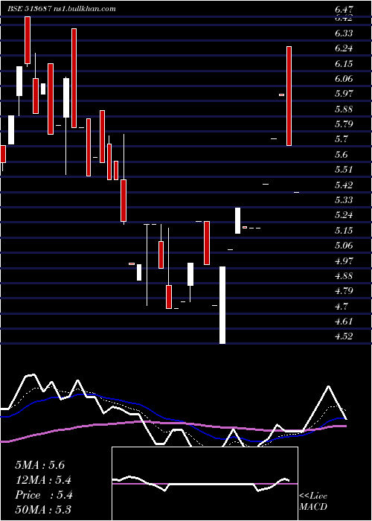Select the 4.79 price level
This screenshot has width=372, height=521.
344,291
